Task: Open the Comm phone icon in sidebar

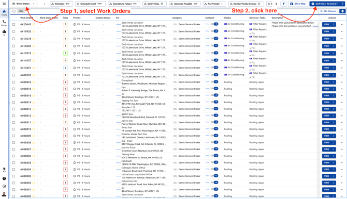Action: (4, 23)
